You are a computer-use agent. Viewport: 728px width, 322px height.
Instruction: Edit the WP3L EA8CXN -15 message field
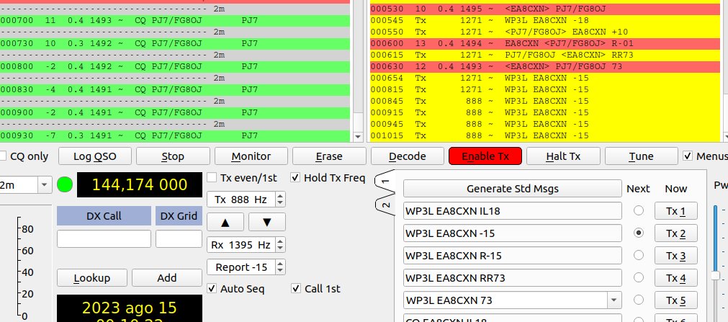tap(513, 233)
